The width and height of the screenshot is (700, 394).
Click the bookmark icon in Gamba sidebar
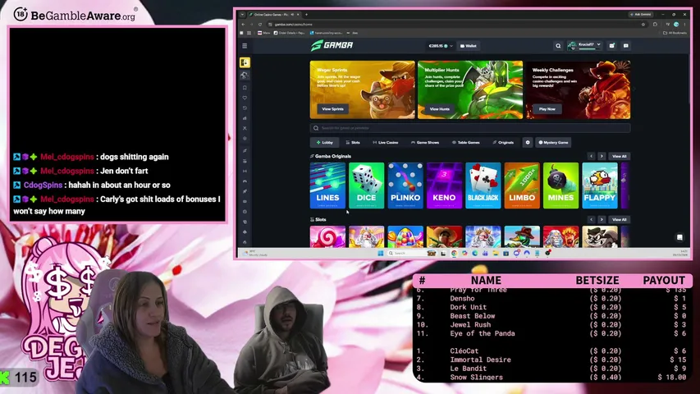(x=245, y=88)
